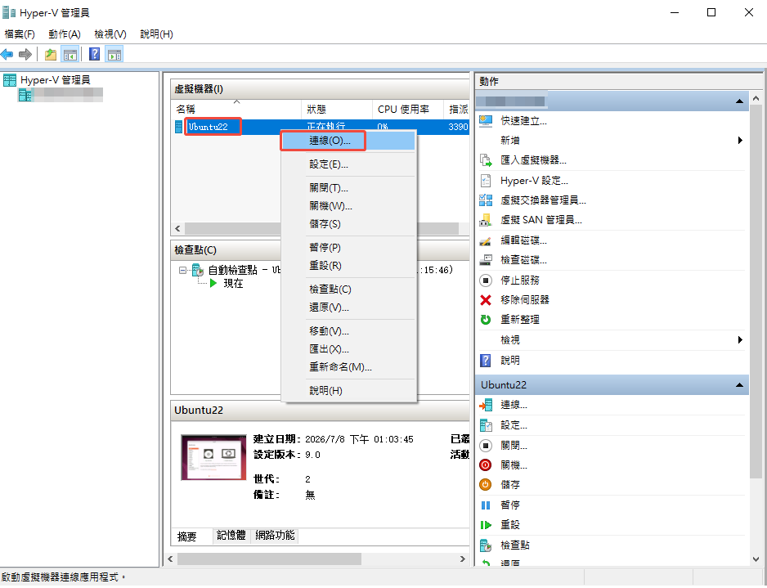
Task: Open 虛擬 SAN 管理員 action
Action: click(540, 220)
